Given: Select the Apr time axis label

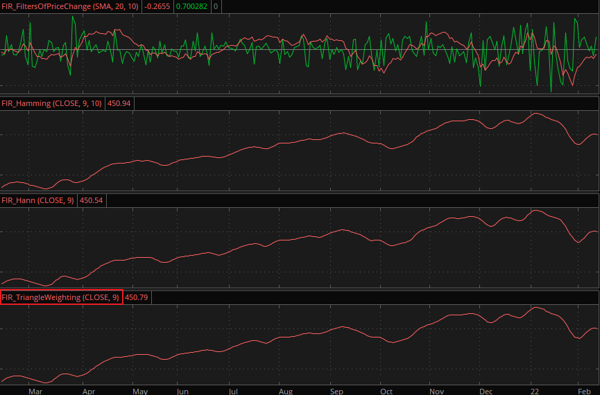Looking at the screenshot, I should tap(89, 390).
